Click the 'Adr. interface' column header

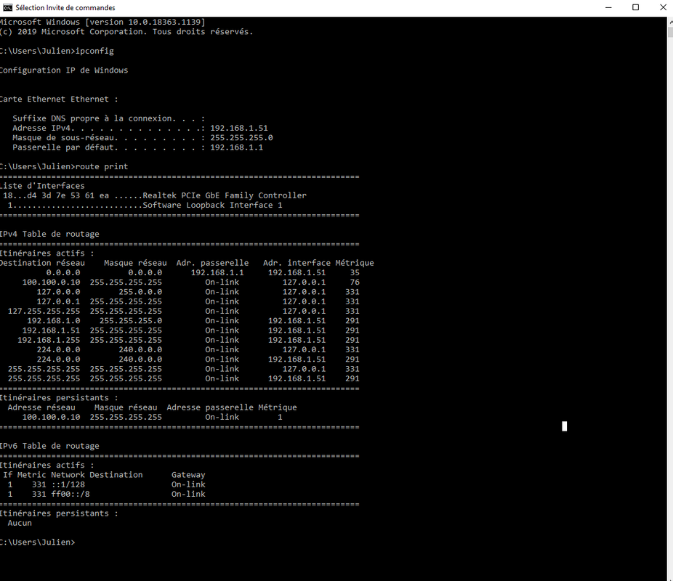click(x=297, y=263)
